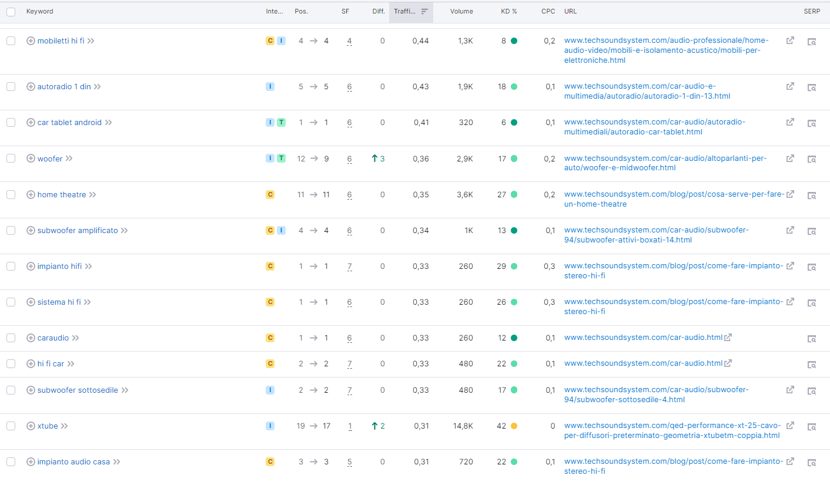Open mobiletti hi fi URL in new tab icon
The width and height of the screenshot is (830, 482).
point(790,41)
